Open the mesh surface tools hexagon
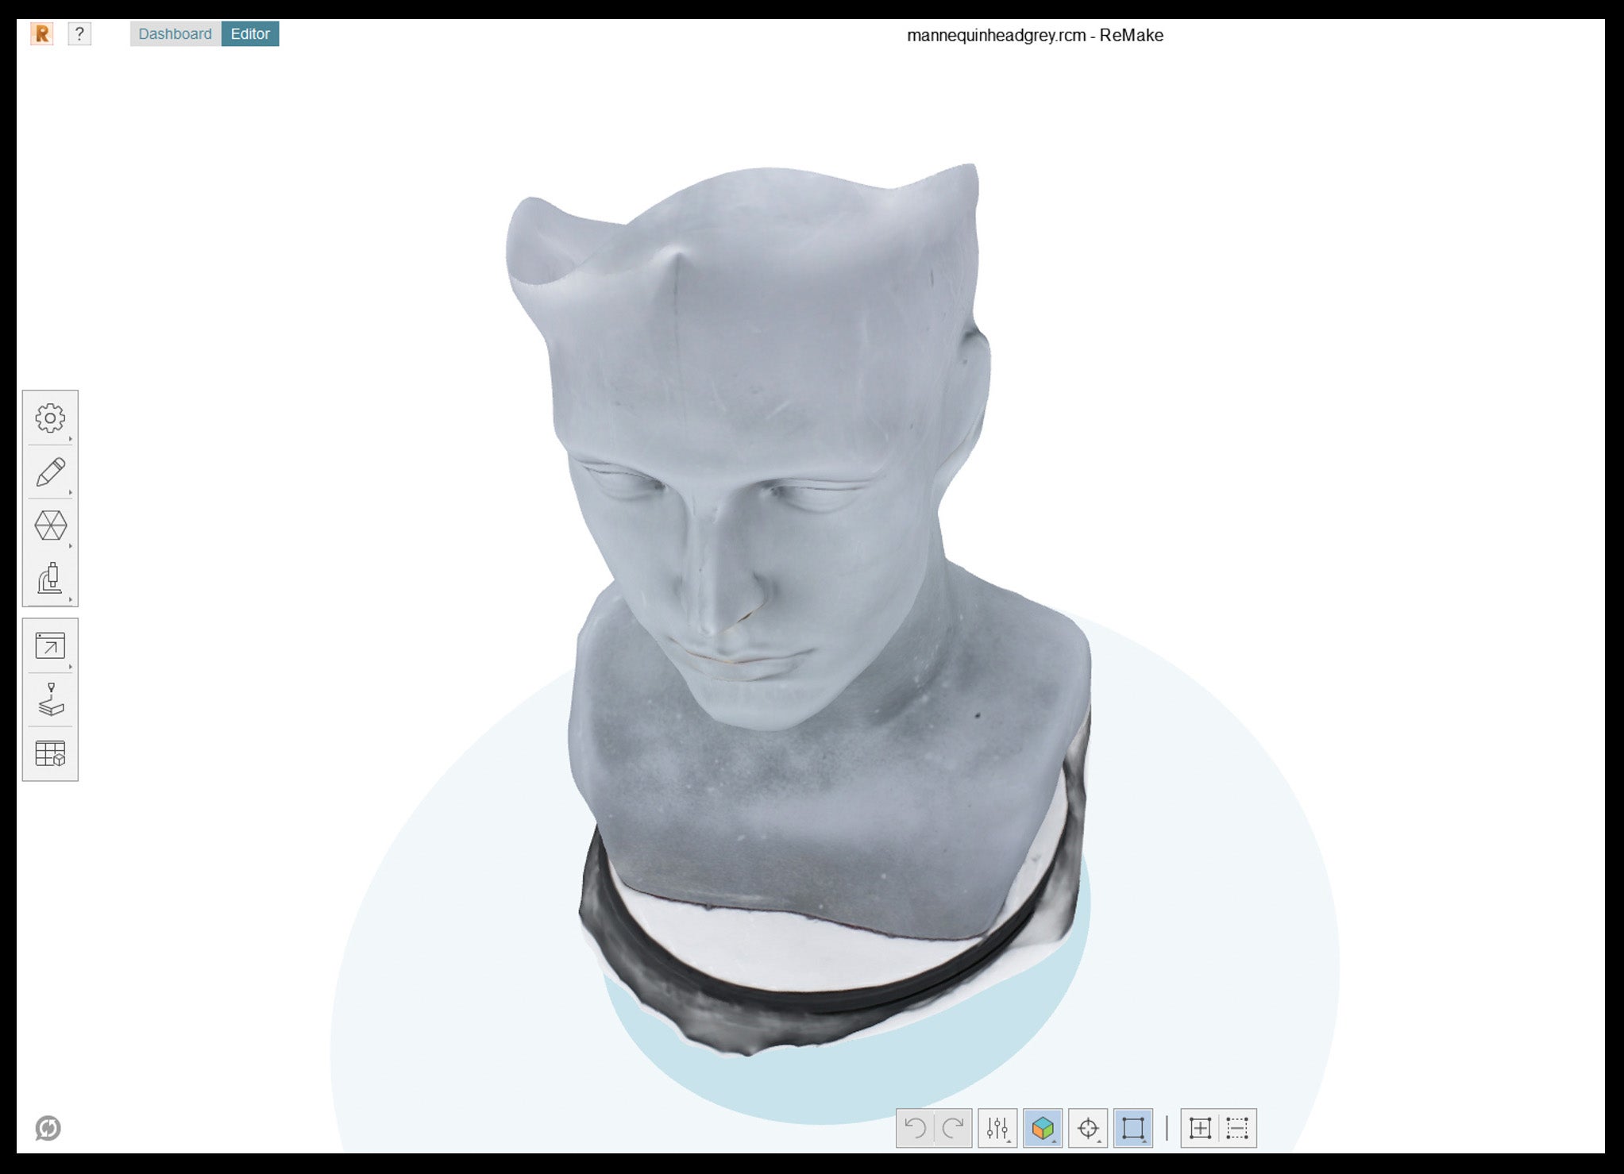 pyautogui.click(x=50, y=525)
